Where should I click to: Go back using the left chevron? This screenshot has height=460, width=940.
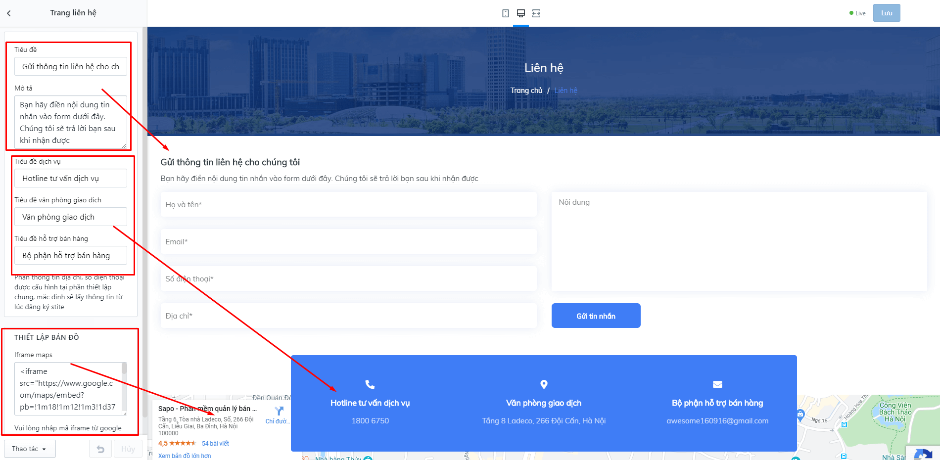click(9, 13)
